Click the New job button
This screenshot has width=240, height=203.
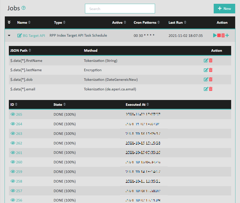(x=224, y=9)
